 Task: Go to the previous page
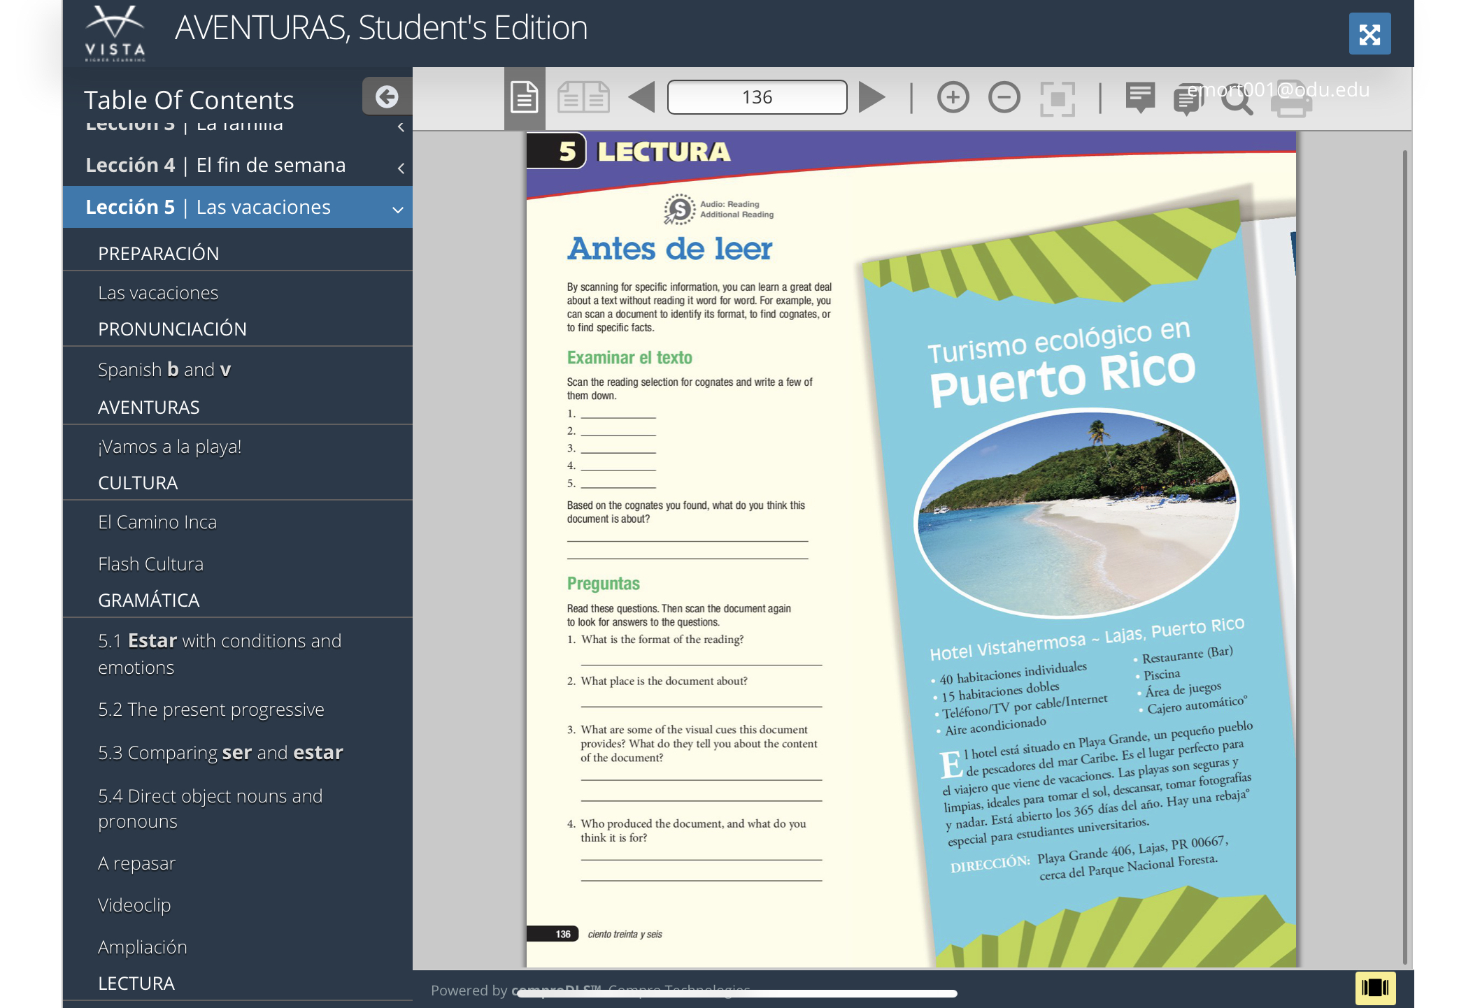(x=641, y=97)
